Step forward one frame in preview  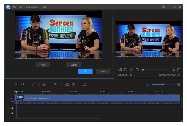click(x=131, y=70)
